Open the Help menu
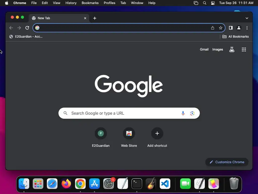This screenshot has height=194, width=258. tap(152, 3)
